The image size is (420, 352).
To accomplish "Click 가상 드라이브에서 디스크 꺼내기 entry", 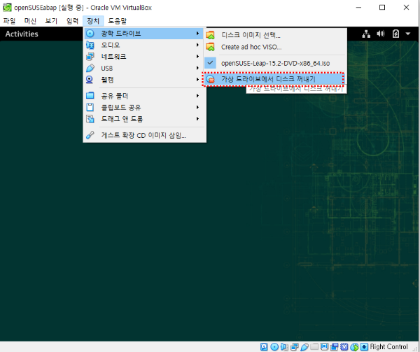I will coord(273,79).
